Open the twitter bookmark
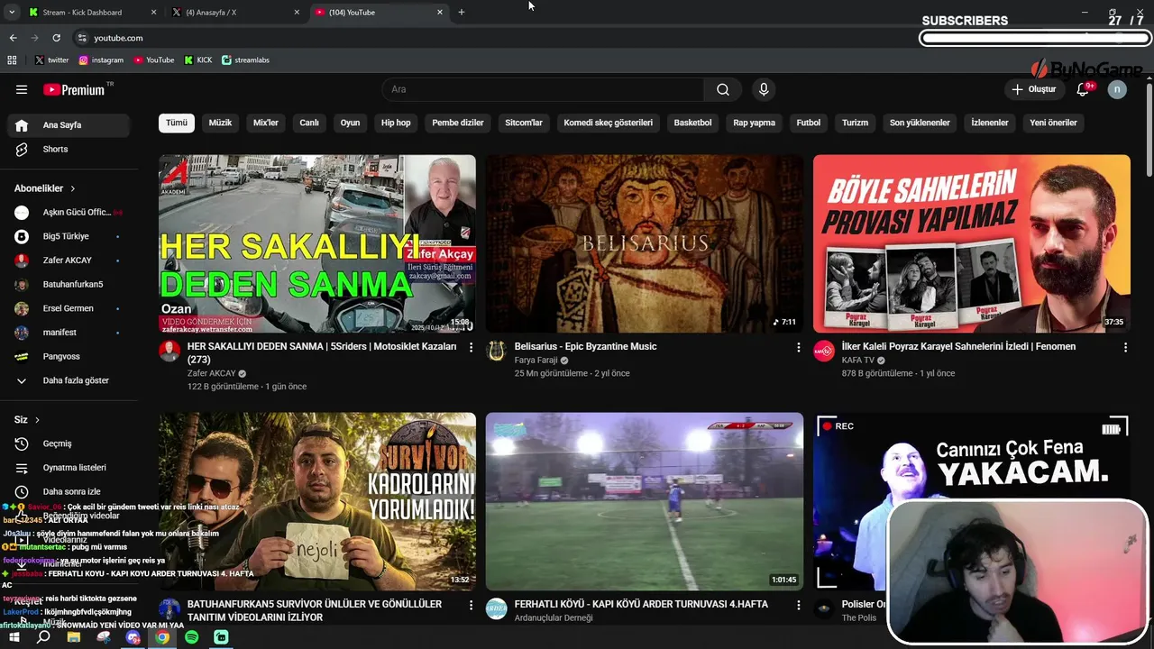Viewport: 1154px width, 649px height. pos(52,60)
